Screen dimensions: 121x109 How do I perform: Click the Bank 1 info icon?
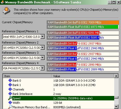pos(10,85)
